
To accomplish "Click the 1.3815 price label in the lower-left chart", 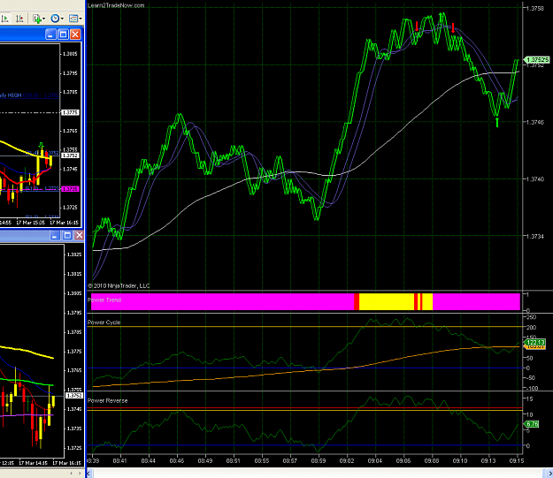I will (x=74, y=274).
